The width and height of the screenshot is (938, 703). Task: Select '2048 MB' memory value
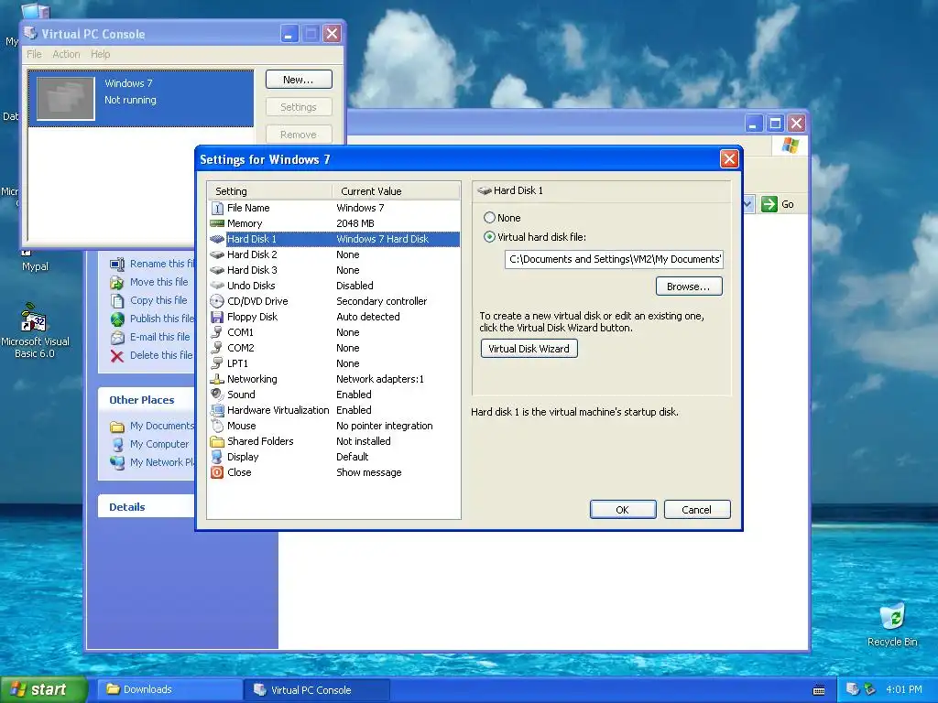(x=355, y=223)
